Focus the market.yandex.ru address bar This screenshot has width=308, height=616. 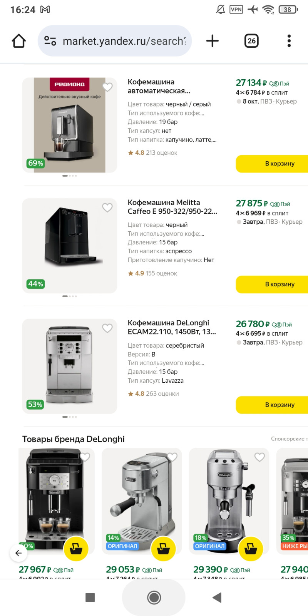coord(124,41)
